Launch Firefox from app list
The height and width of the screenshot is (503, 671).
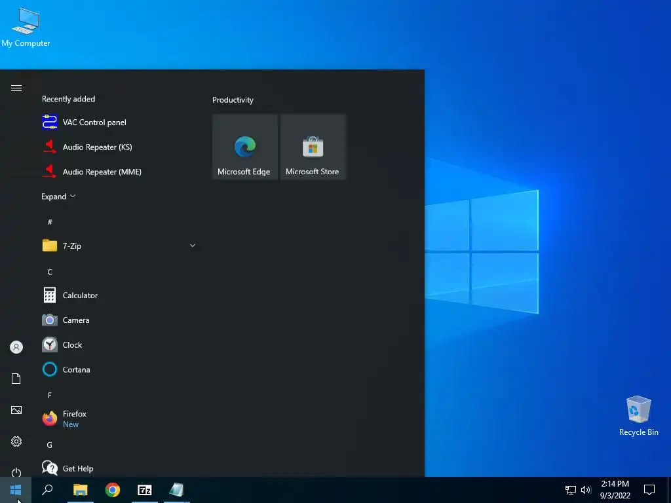pos(119,419)
